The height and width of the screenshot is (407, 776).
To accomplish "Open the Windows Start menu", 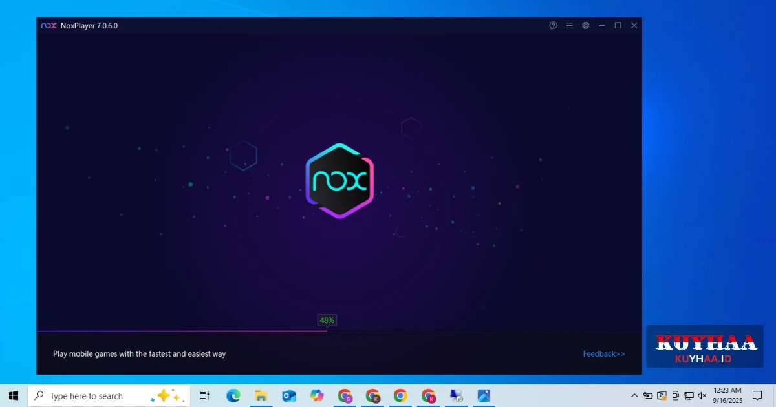I will (x=14, y=395).
